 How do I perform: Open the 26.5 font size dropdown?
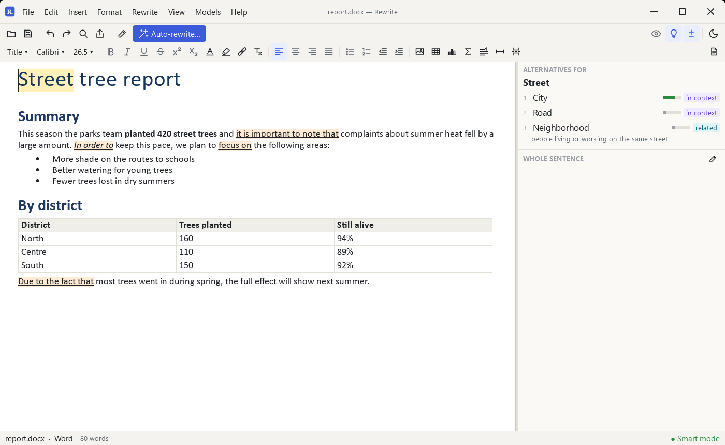(x=83, y=52)
